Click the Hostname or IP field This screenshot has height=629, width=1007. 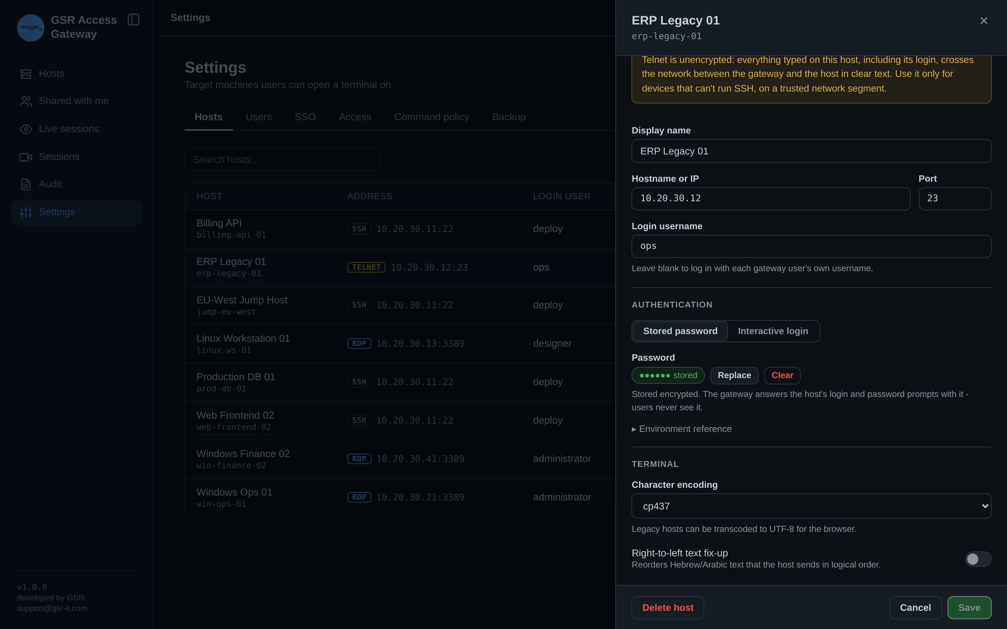(771, 198)
